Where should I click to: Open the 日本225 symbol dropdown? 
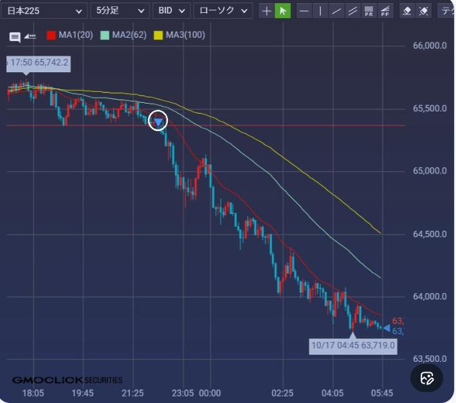44,11
